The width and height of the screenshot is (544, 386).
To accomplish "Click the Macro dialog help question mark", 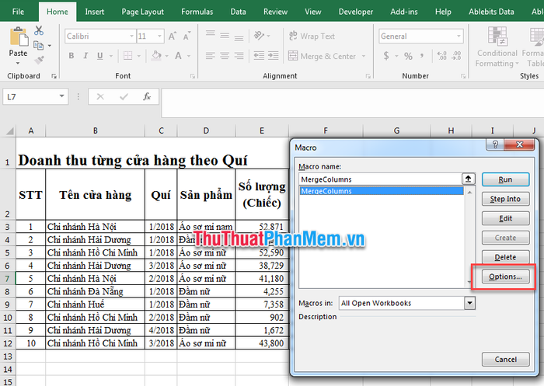I will coord(495,144).
